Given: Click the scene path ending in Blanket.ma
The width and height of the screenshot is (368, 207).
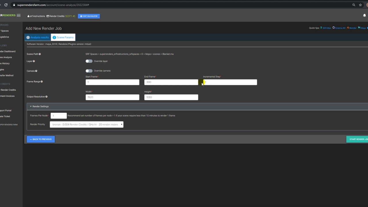Looking at the screenshot, I should [129, 54].
